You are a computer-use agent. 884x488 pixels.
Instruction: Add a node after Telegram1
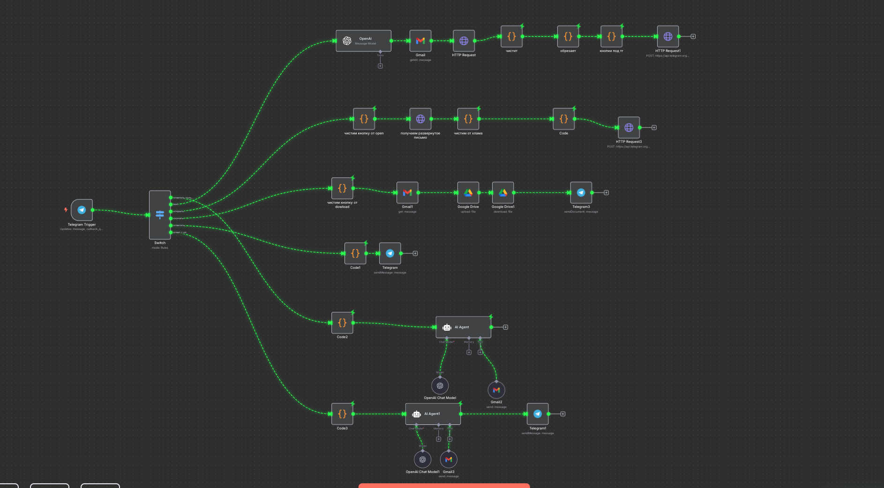(563, 414)
